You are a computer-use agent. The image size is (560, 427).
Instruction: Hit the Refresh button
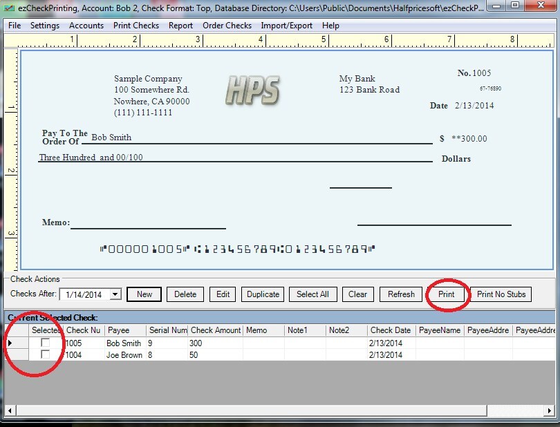401,294
